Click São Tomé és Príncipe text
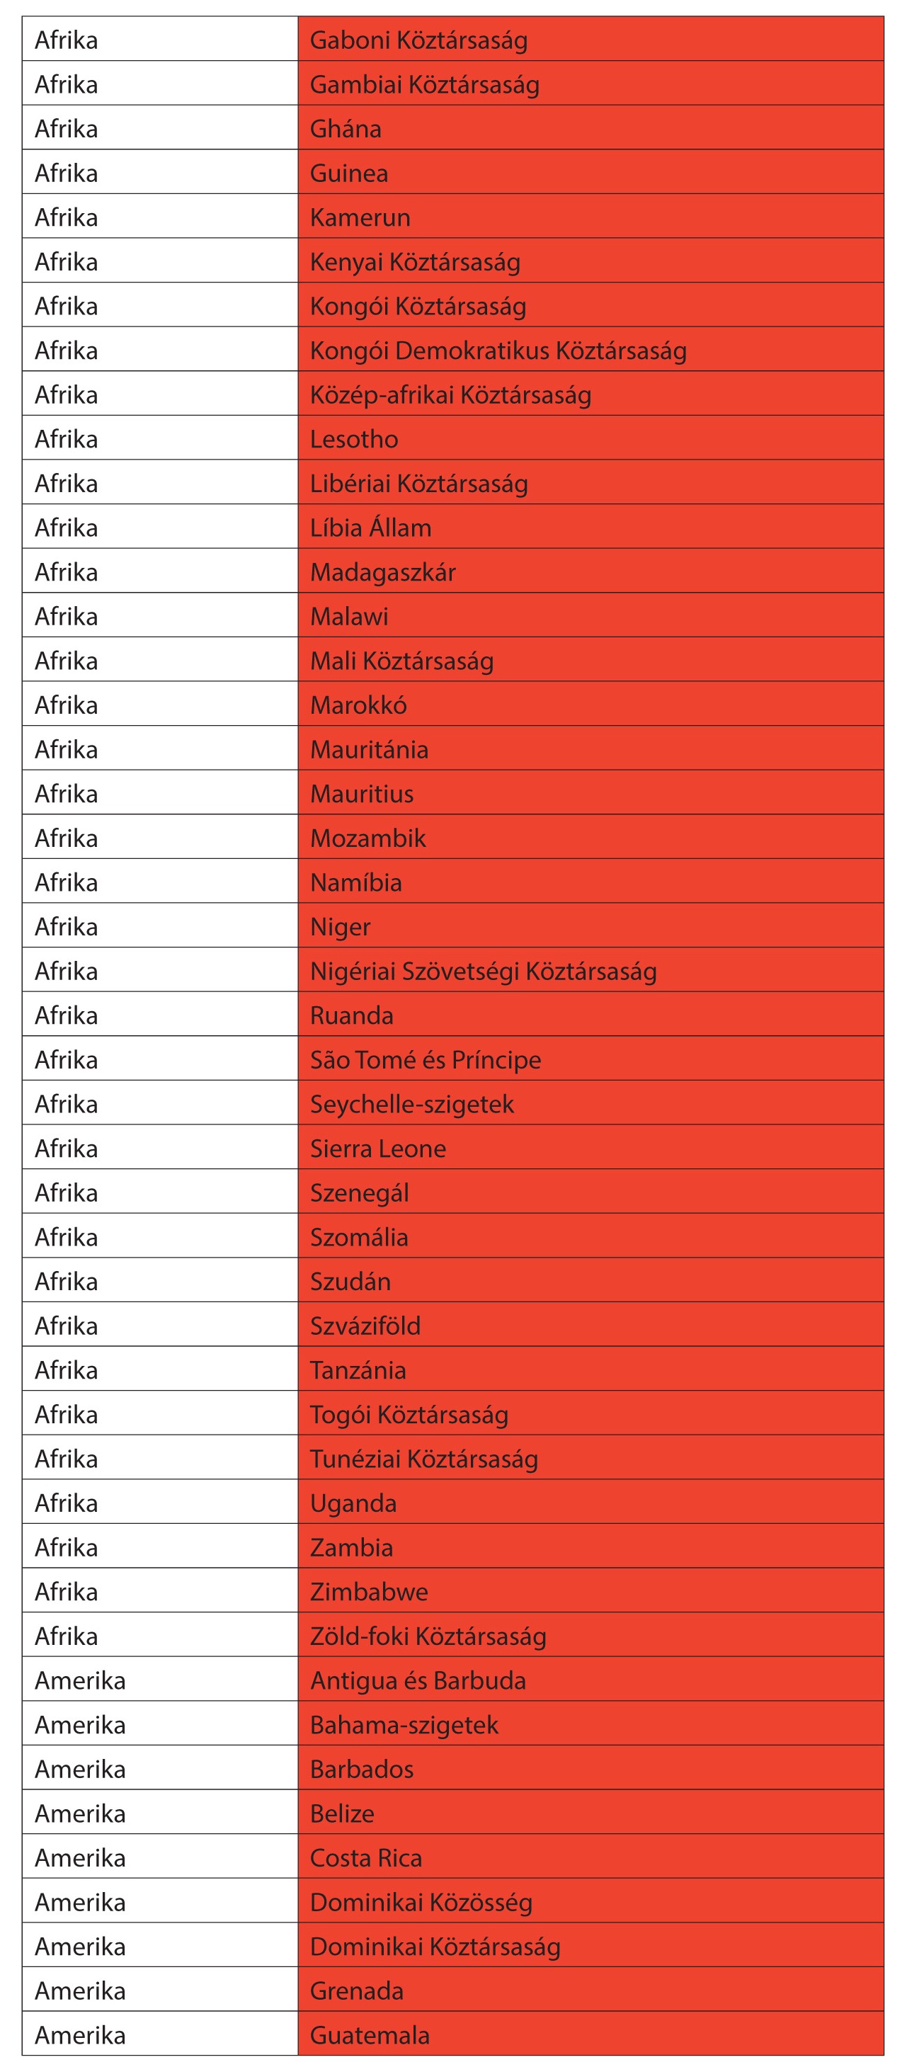 tap(425, 1060)
